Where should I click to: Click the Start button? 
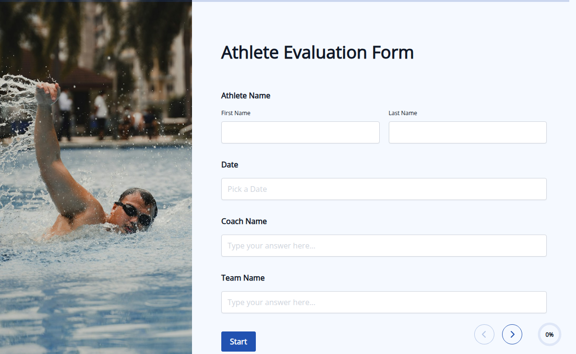(x=238, y=341)
